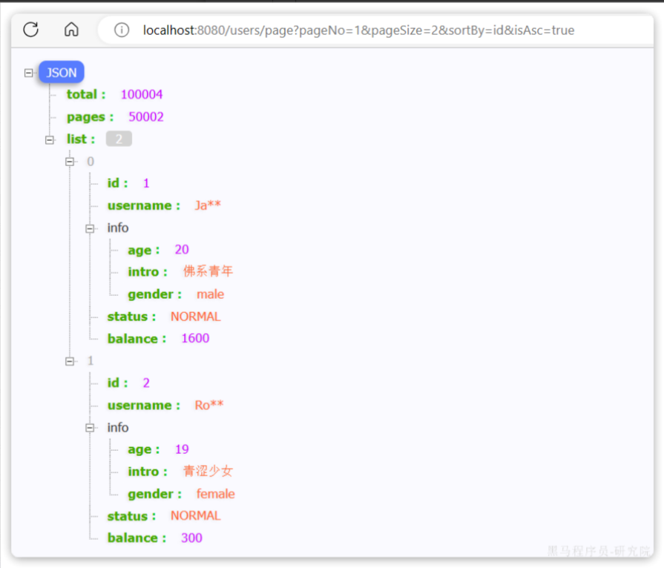Click the browser reload icon
Viewport: 664px width, 568px height.
coord(30,30)
